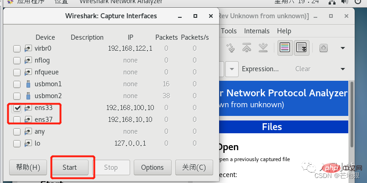Open the Internals menu
Viewport: 367px width, 183px height.
click(x=257, y=31)
